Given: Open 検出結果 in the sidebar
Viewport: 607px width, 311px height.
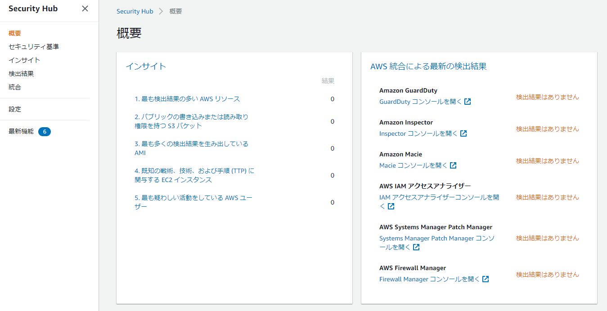Looking at the screenshot, I should pyautogui.click(x=21, y=74).
